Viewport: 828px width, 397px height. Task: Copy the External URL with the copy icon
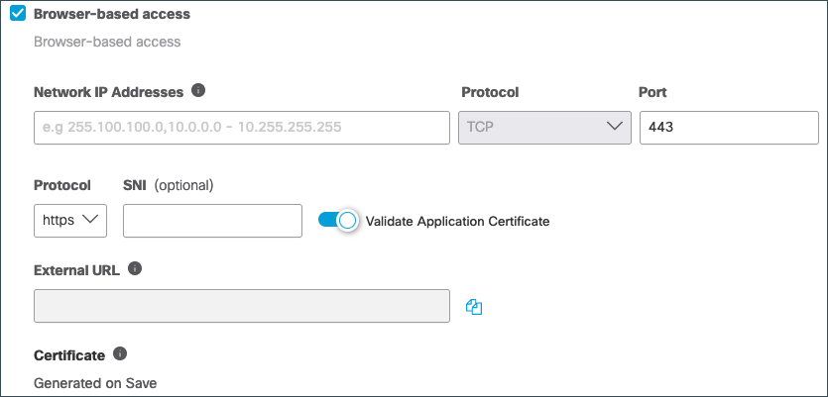coord(474,307)
